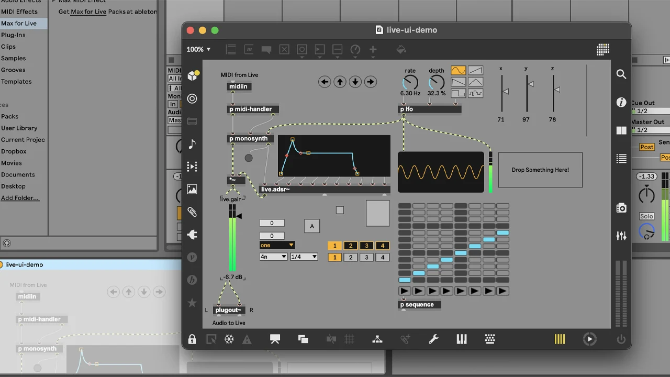Select the sine waveform LFO shape

click(x=459, y=70)
